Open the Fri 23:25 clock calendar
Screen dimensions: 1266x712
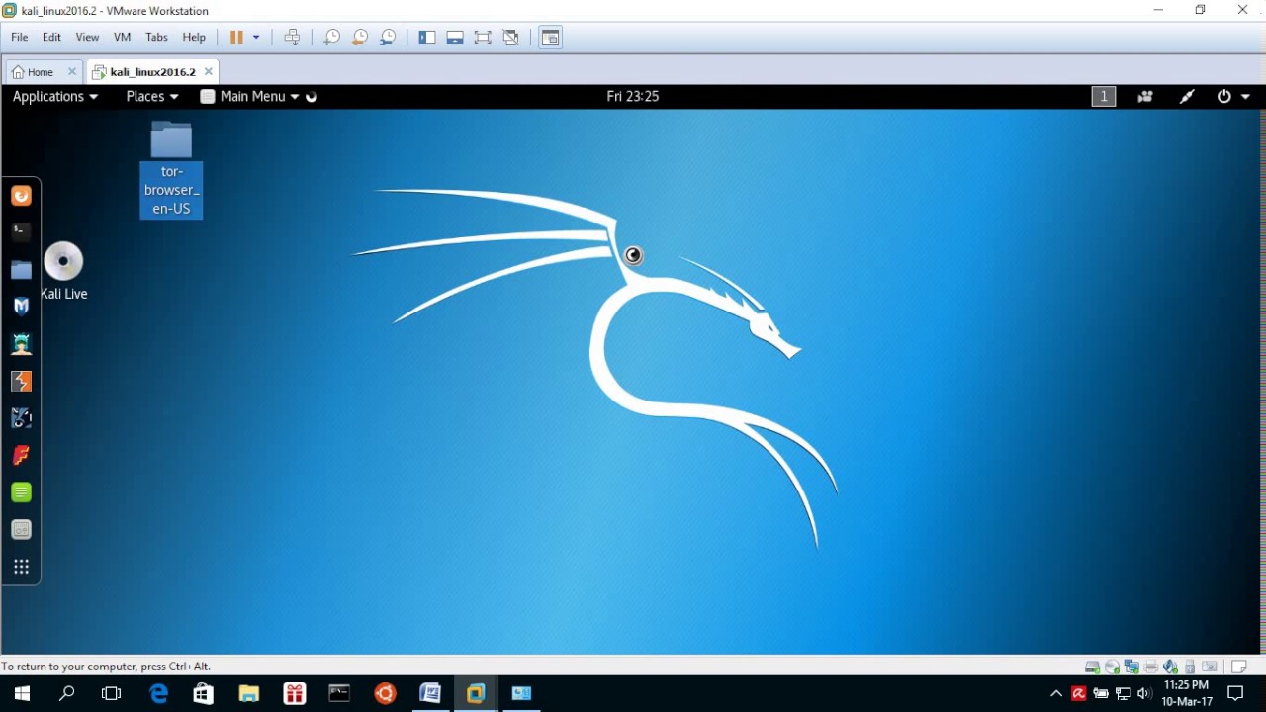633,96
